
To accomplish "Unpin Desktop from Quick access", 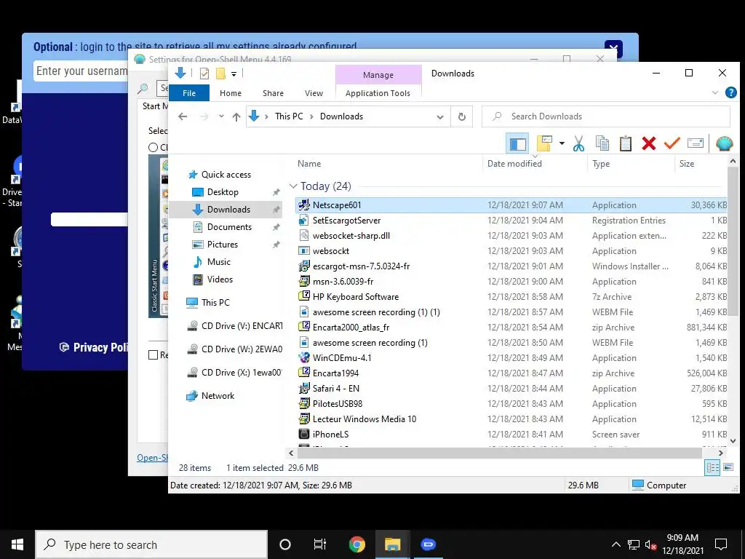I will pos(276,192).
